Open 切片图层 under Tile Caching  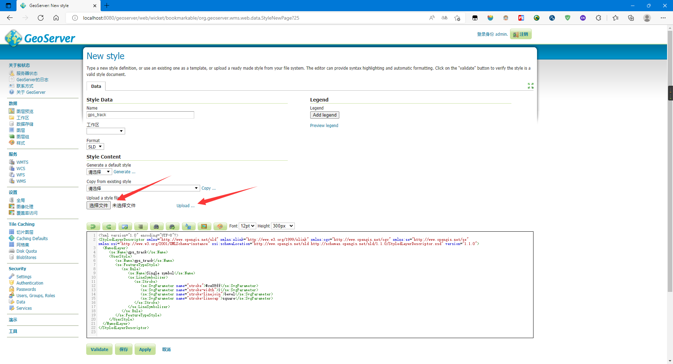coord(25,232)
